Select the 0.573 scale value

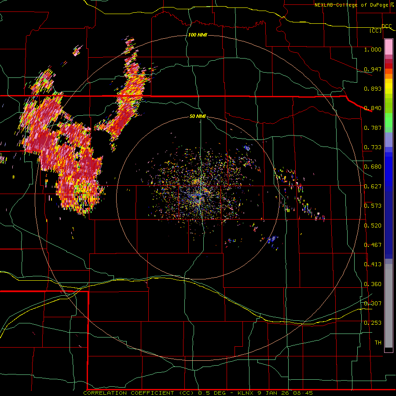coord(373,206)
